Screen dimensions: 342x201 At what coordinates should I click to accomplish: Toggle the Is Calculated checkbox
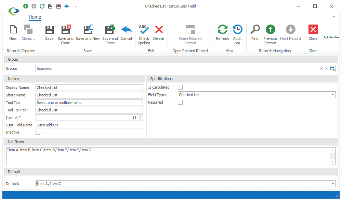click(180, 87)
